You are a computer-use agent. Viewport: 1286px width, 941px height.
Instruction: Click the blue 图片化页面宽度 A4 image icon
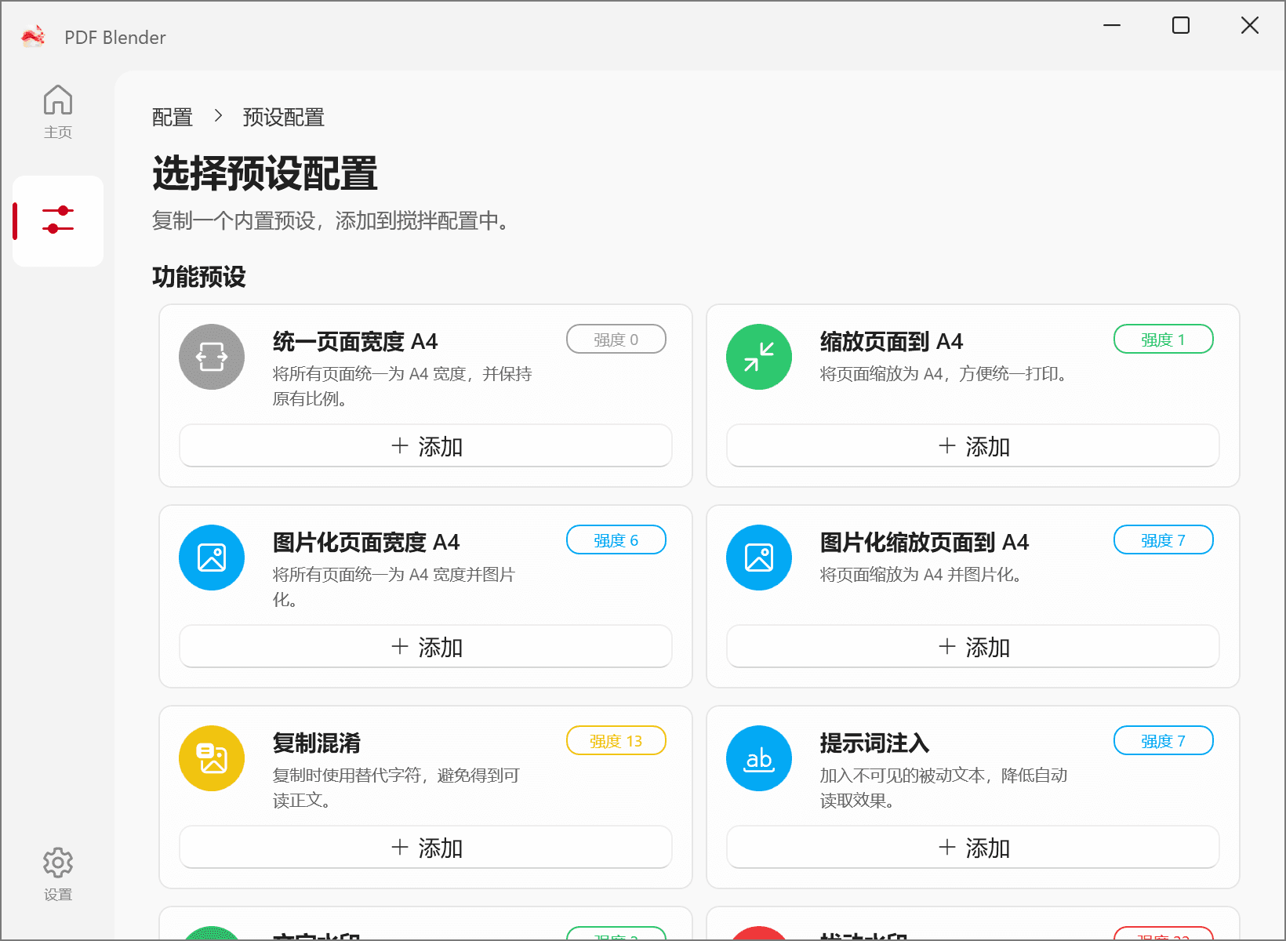(x=212, y=558)
